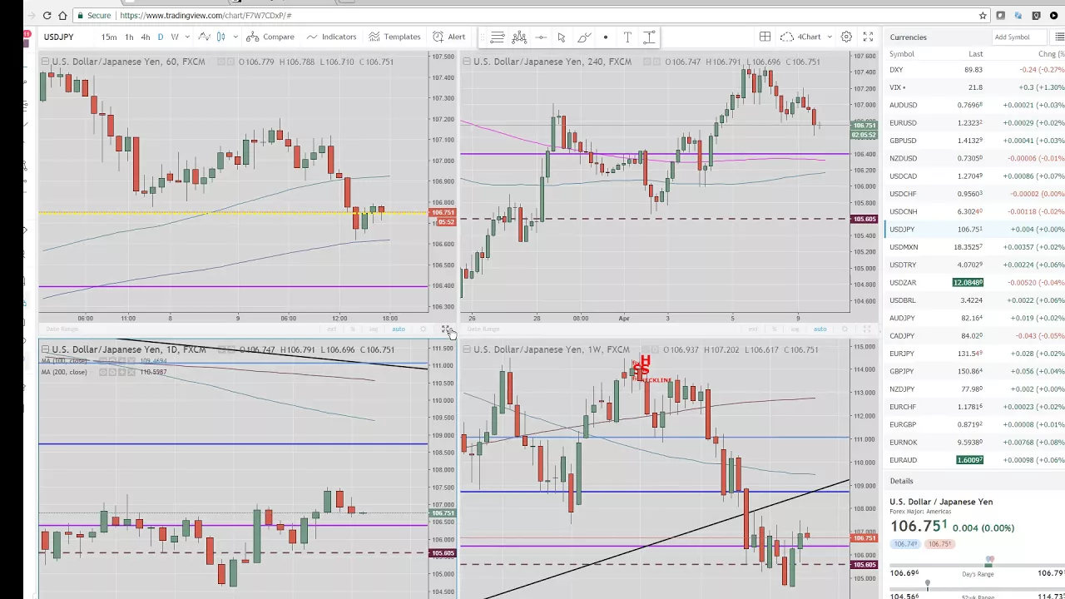
Task: Expand the chart style dropdown arrow
Action: (x=235, y=37)
